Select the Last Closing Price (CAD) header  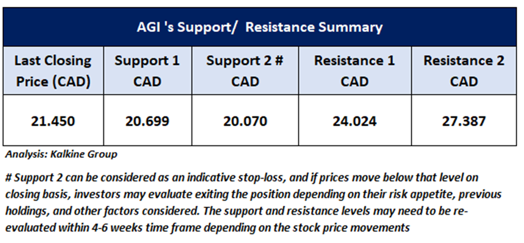coord(53,71)
